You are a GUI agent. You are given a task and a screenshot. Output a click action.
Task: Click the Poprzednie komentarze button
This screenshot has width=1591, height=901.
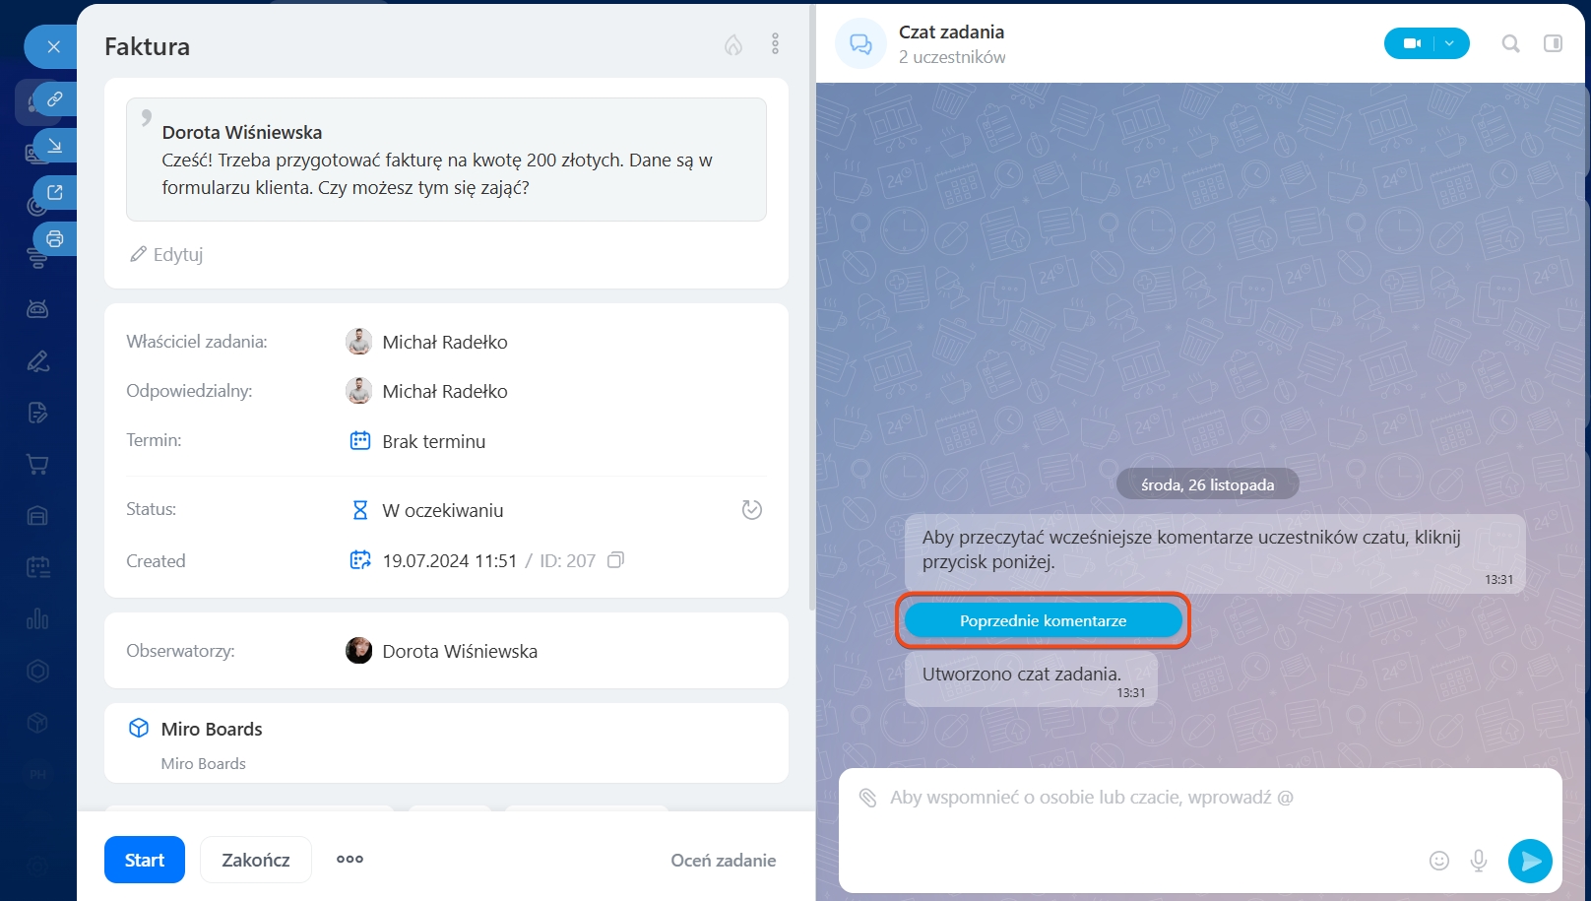tap(1043, 620)
